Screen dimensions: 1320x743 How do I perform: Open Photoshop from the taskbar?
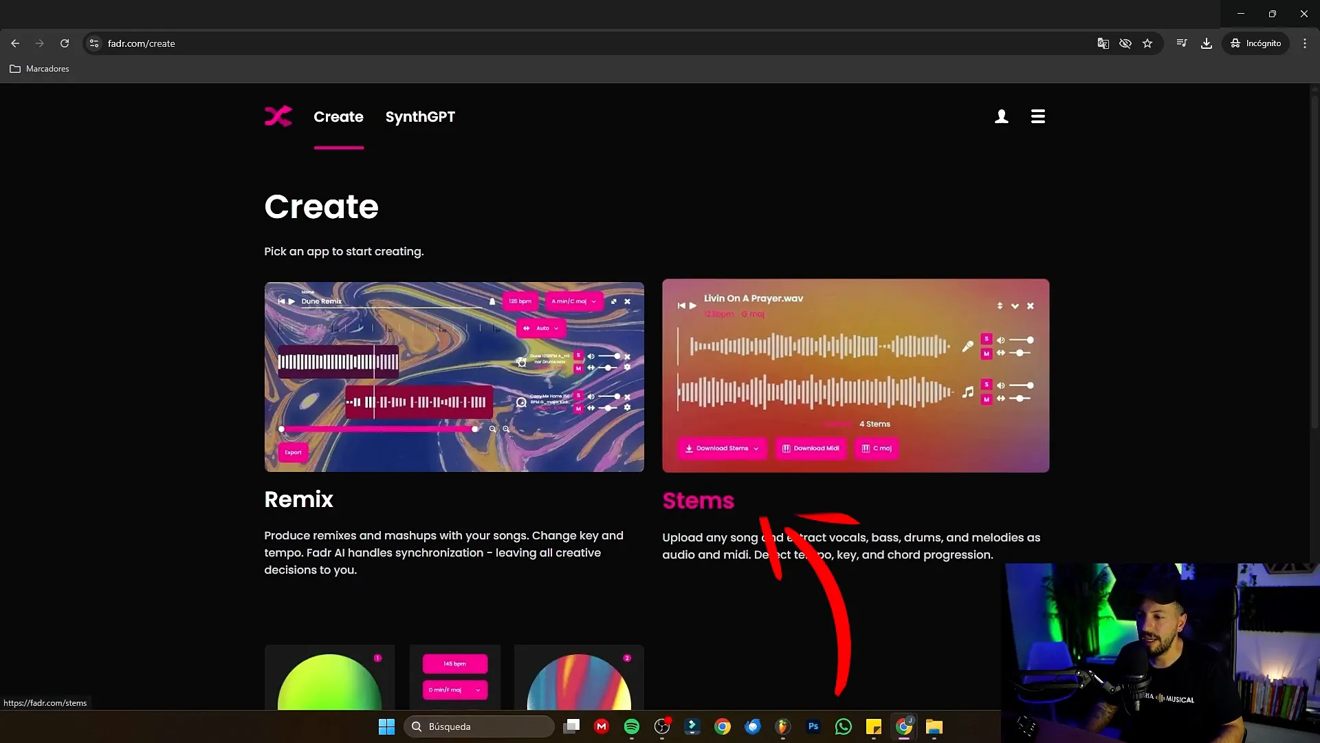pos(813,726)
